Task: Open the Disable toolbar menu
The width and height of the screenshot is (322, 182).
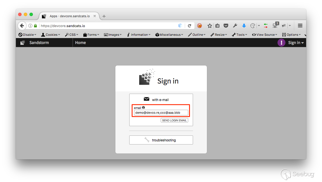Action: [x=27, y=35]
